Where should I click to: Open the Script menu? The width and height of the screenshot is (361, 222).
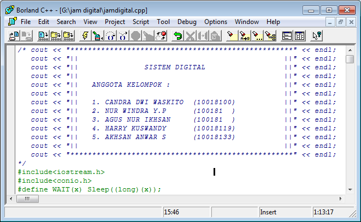point(141,22)
